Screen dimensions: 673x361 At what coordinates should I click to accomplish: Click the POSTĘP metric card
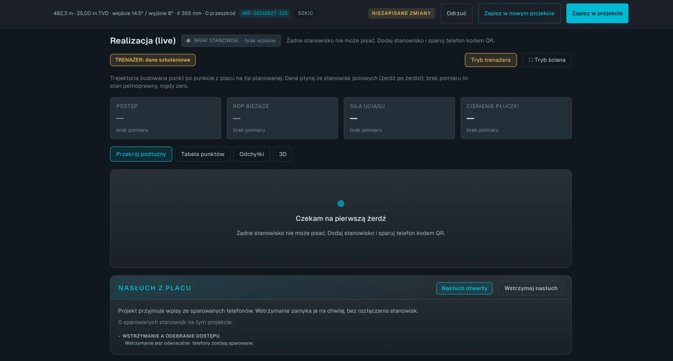[x=166, y=118]
